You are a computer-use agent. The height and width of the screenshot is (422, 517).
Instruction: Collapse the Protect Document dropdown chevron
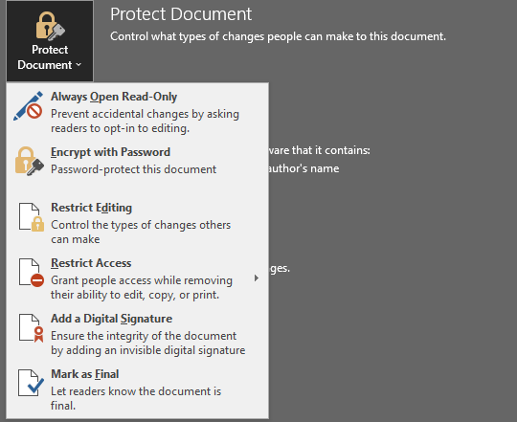point(79,64)
